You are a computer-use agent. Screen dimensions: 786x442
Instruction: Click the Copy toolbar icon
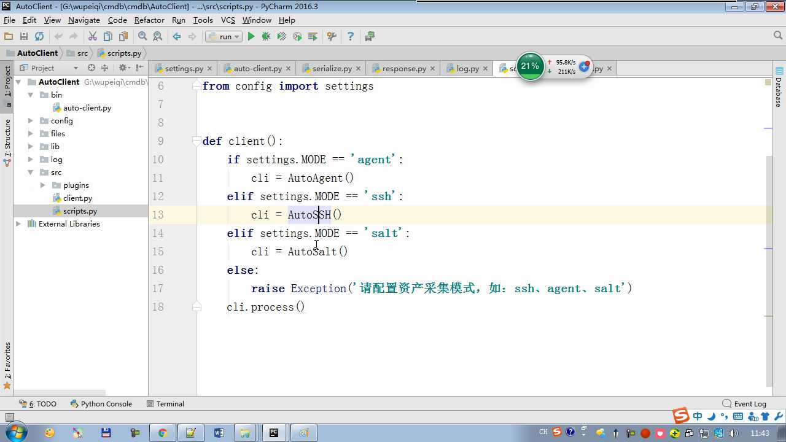[108, 37]
